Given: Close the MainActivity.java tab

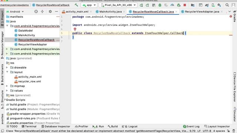Looking at the screenshot, I should pos(124,11).
